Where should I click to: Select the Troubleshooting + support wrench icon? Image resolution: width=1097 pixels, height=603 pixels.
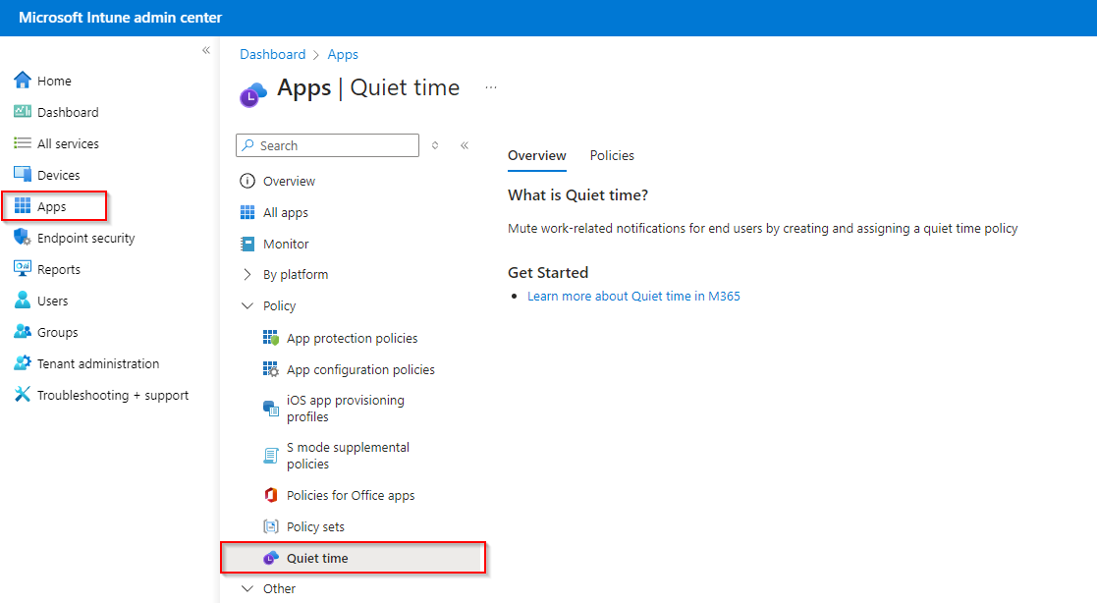click(23, 395)
